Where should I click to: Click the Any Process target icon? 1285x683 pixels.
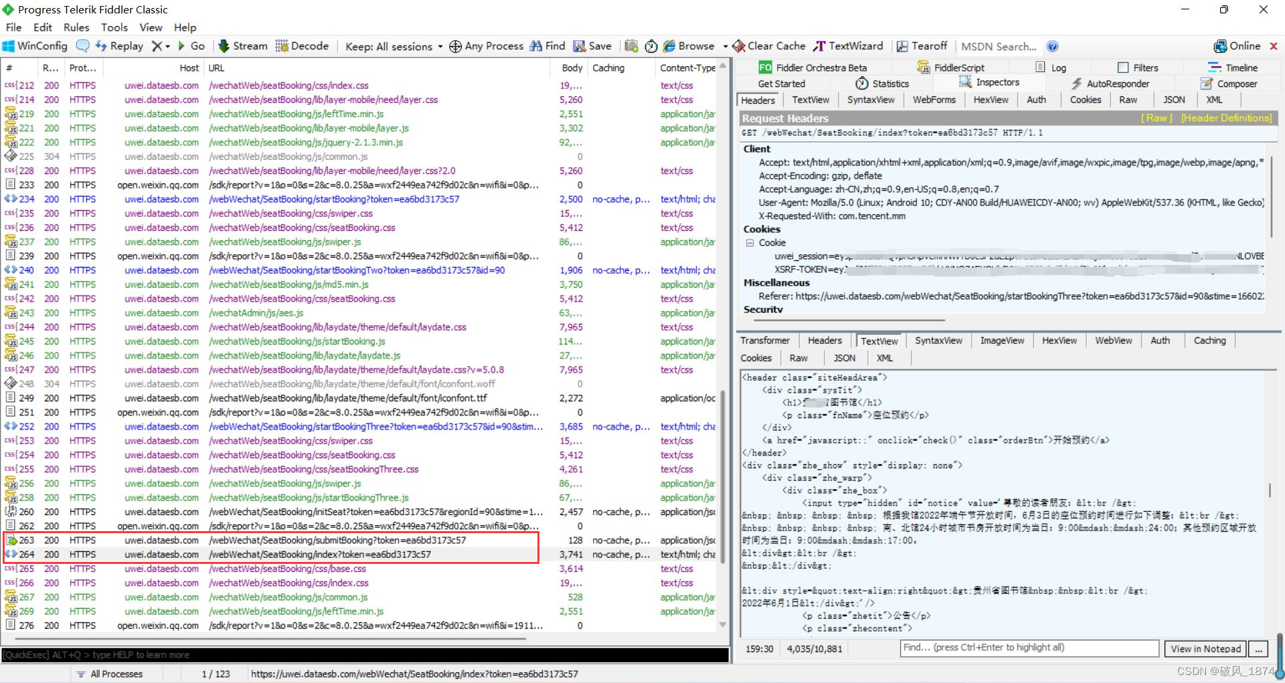[455, 46]
